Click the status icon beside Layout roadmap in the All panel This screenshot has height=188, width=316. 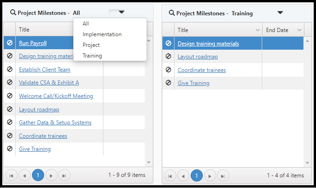click(9, 109)
